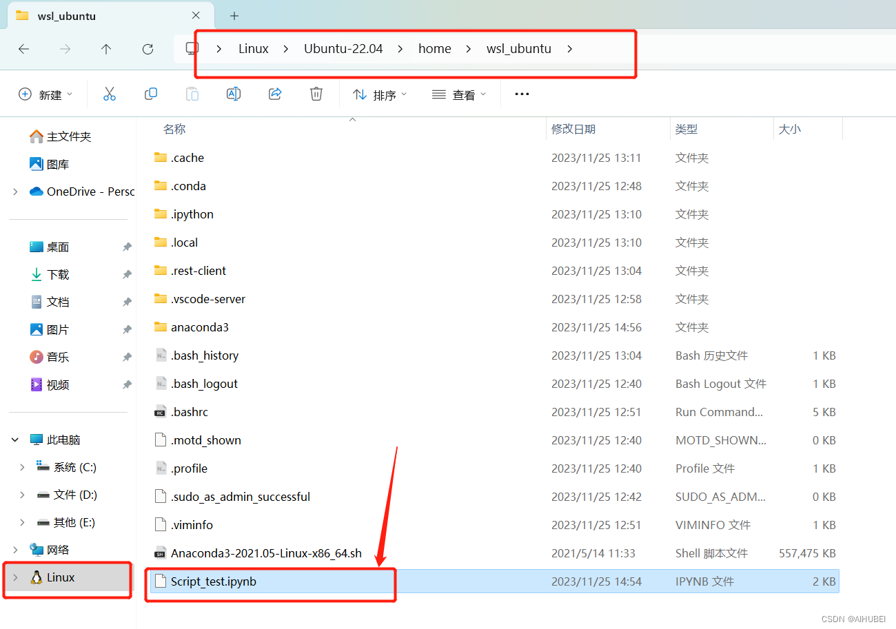Close the wsl_ubuntu tab
This screenshot has height=629, width=896.
196,15
